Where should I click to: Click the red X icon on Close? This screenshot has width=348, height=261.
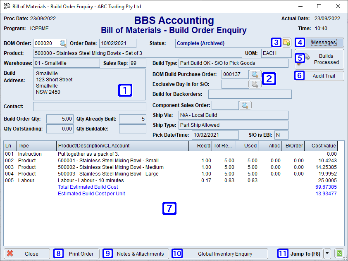tap(10, 254)
